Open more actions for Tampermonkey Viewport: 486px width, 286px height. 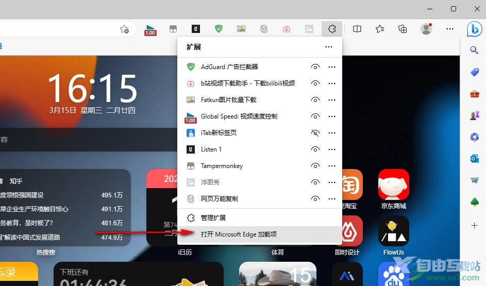coord(332,166)
